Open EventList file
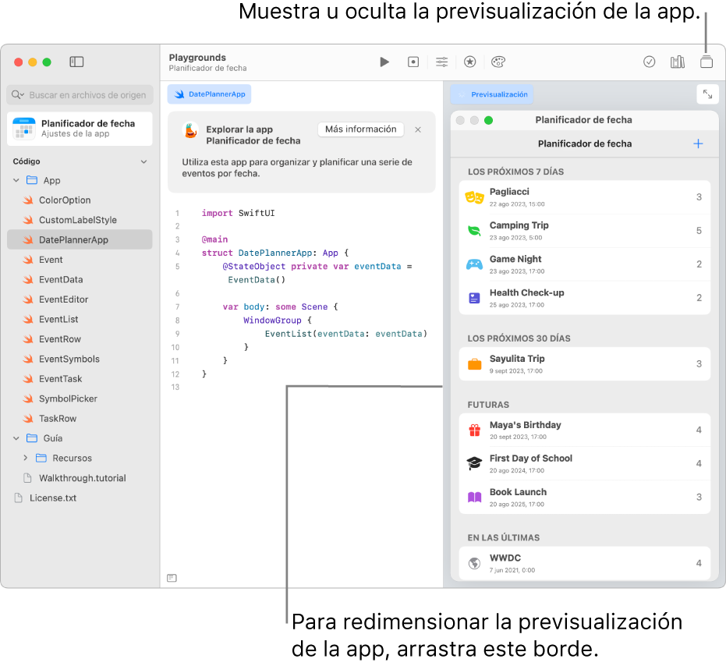Viewport: 726px width, 666px height. point(80,320)
